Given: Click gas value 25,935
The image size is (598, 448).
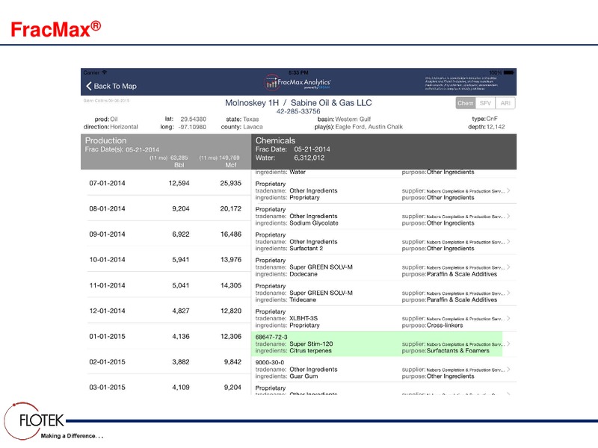Looking at the screenshot, I should (x=231, y=183).
